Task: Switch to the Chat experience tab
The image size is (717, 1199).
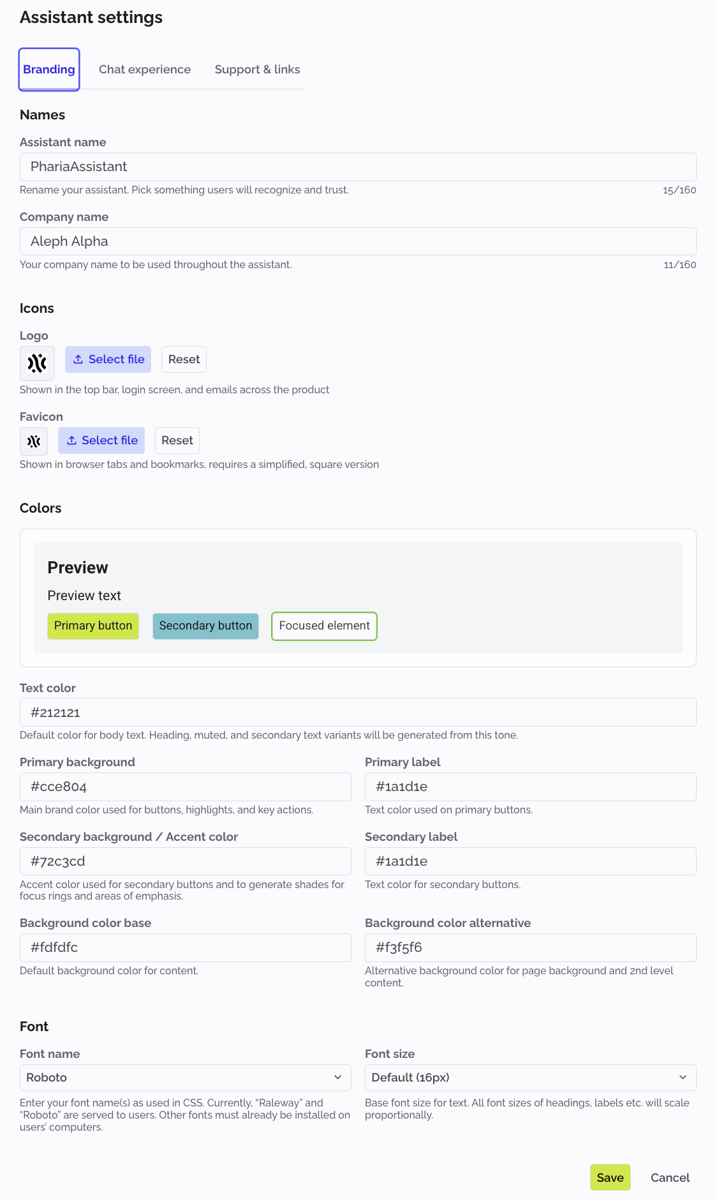Action: [145, 69]
